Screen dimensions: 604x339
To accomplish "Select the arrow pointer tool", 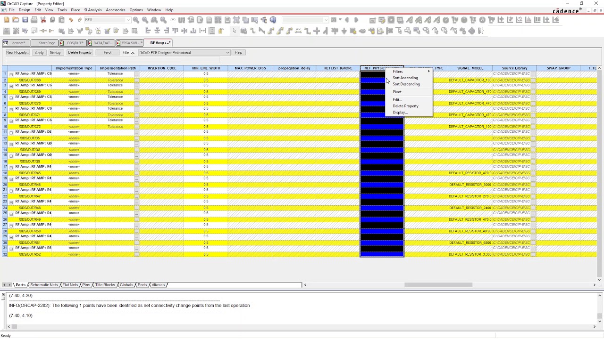I will coord(234,31).
